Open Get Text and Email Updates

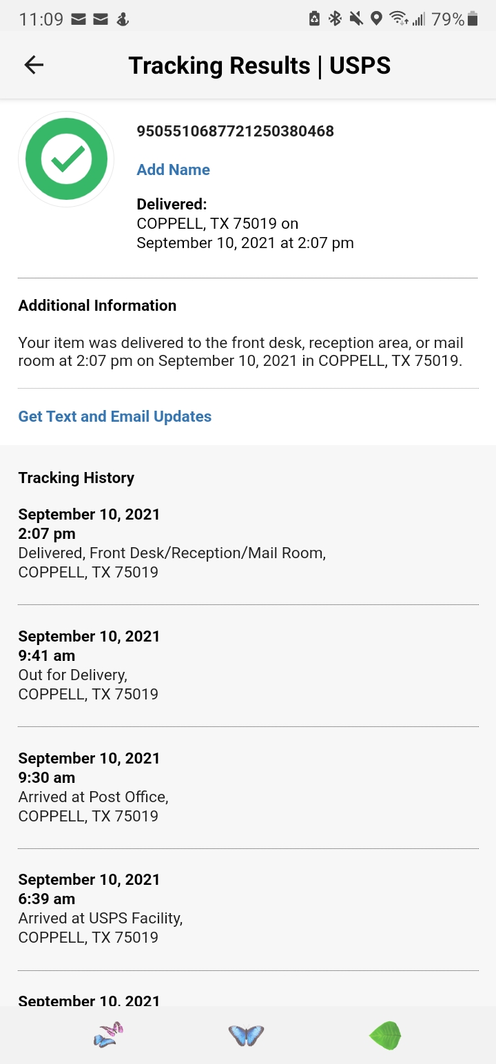pos(114,416)
